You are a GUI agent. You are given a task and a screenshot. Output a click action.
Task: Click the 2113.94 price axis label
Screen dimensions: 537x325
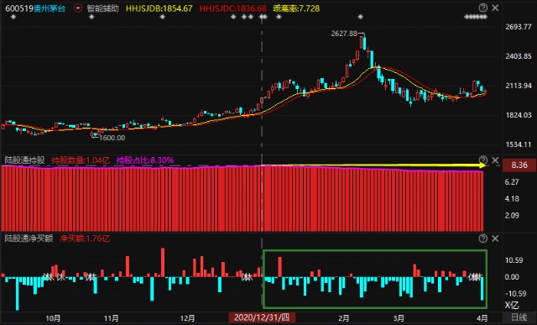(x=519, y=86)
